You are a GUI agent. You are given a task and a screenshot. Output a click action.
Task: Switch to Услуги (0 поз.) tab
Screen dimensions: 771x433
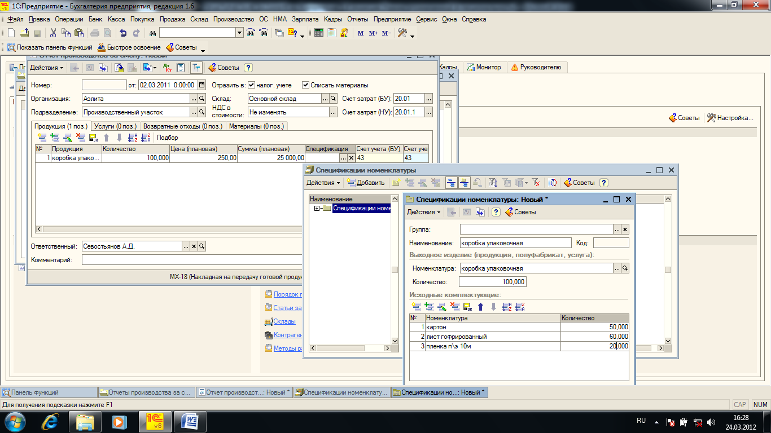[x=115, y=126]
